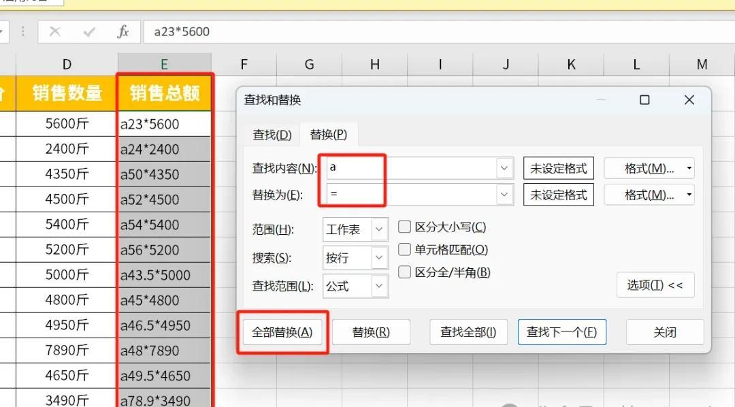Select column K header
The height and width of the screenshot is (407, 735).
pyautogui.click(x=571, y=64)
